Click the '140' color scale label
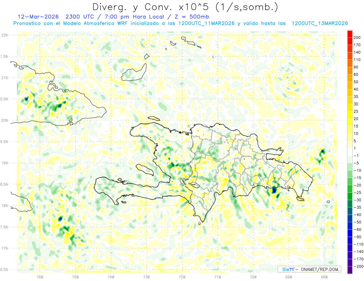364x281 pixels. point(358,52)
